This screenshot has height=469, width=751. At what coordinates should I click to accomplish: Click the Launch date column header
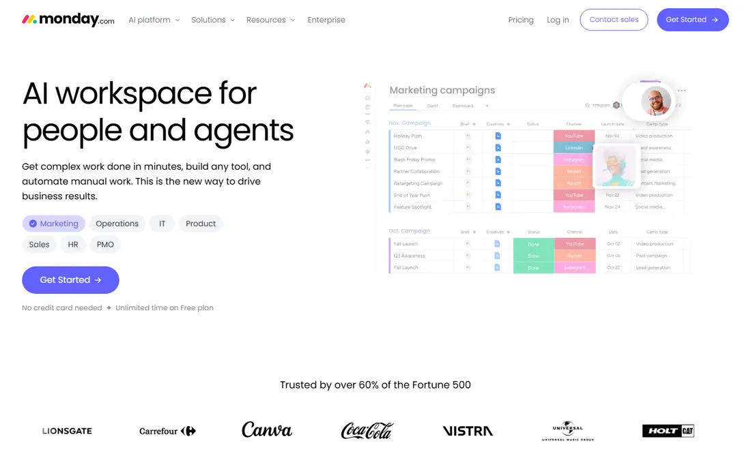click(x=612, y=124)
